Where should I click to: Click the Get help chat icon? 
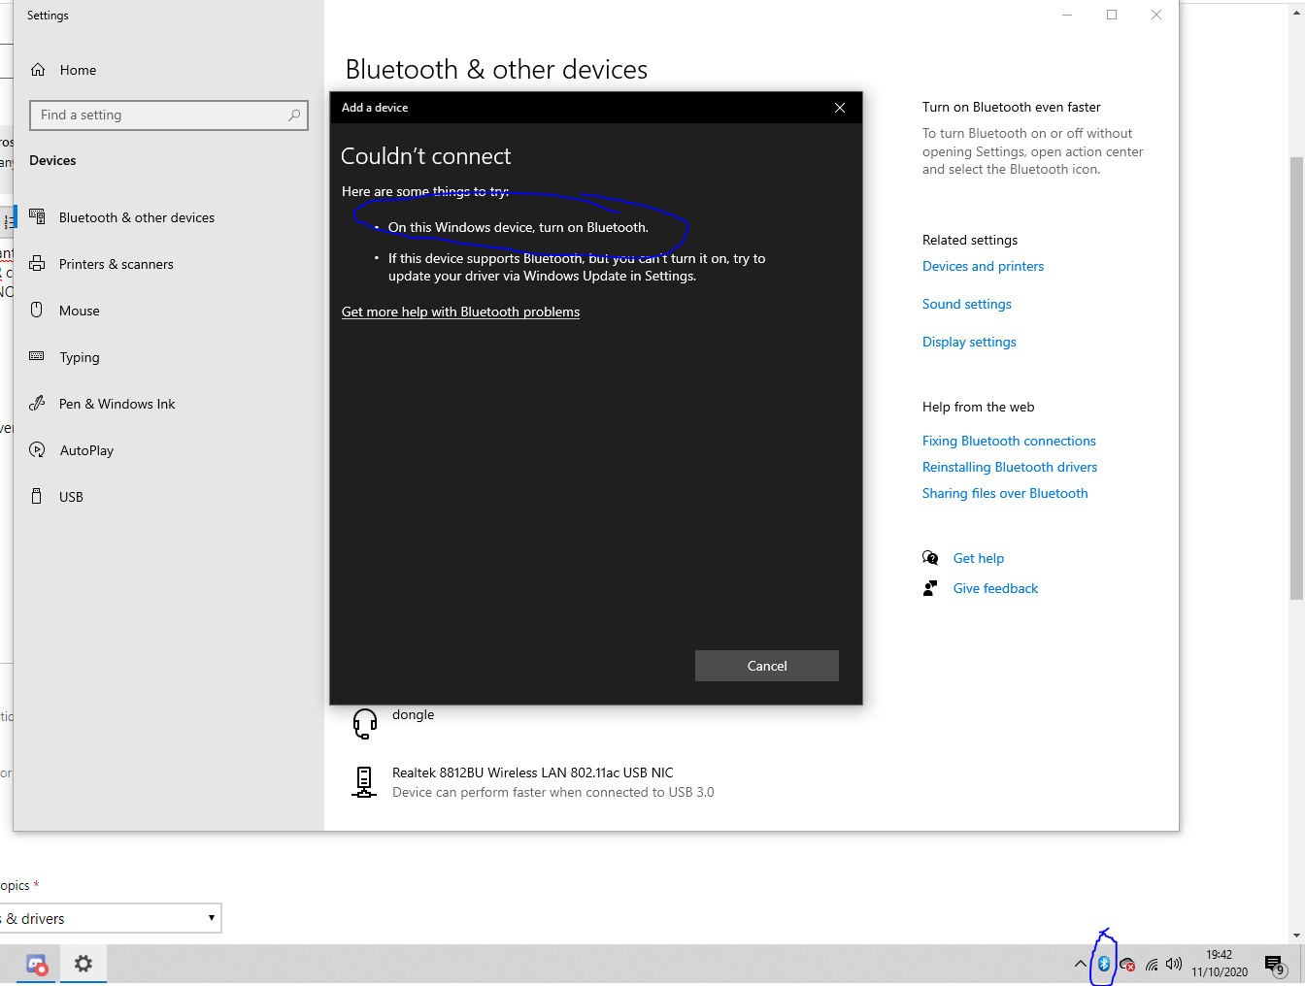(x=930, y=558)
